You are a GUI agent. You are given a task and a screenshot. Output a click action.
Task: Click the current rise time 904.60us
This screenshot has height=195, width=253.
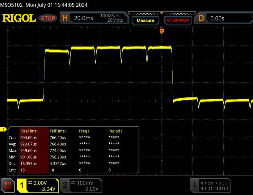click(x=28, y=138)
